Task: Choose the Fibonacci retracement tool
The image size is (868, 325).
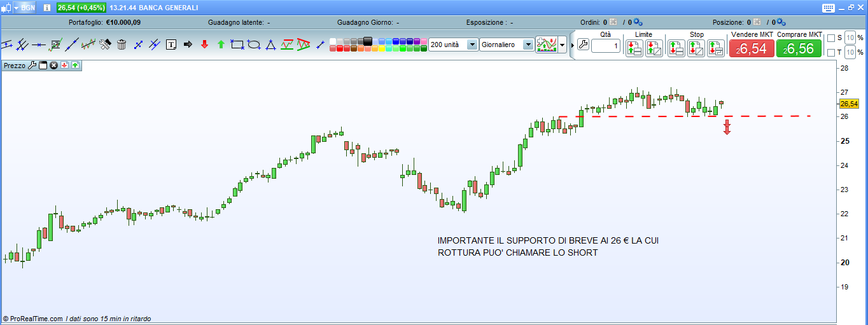Action: pyautogui.click(x=55, y=45)
